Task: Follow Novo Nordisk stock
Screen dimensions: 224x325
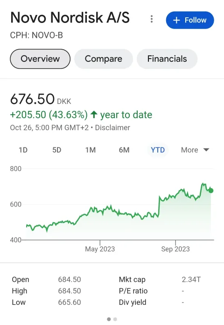Action: [190, 20]
